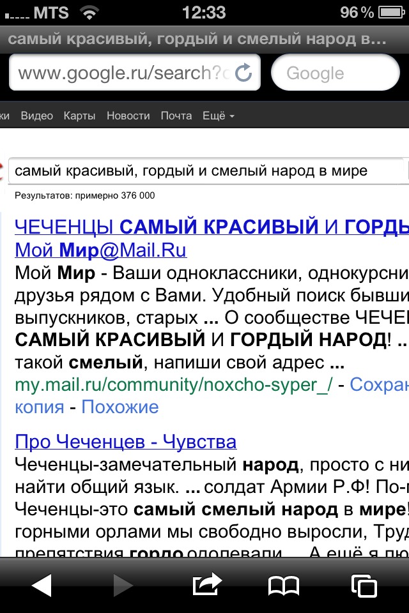Open the Похожие similar pages link

click(x=120, y=407)
